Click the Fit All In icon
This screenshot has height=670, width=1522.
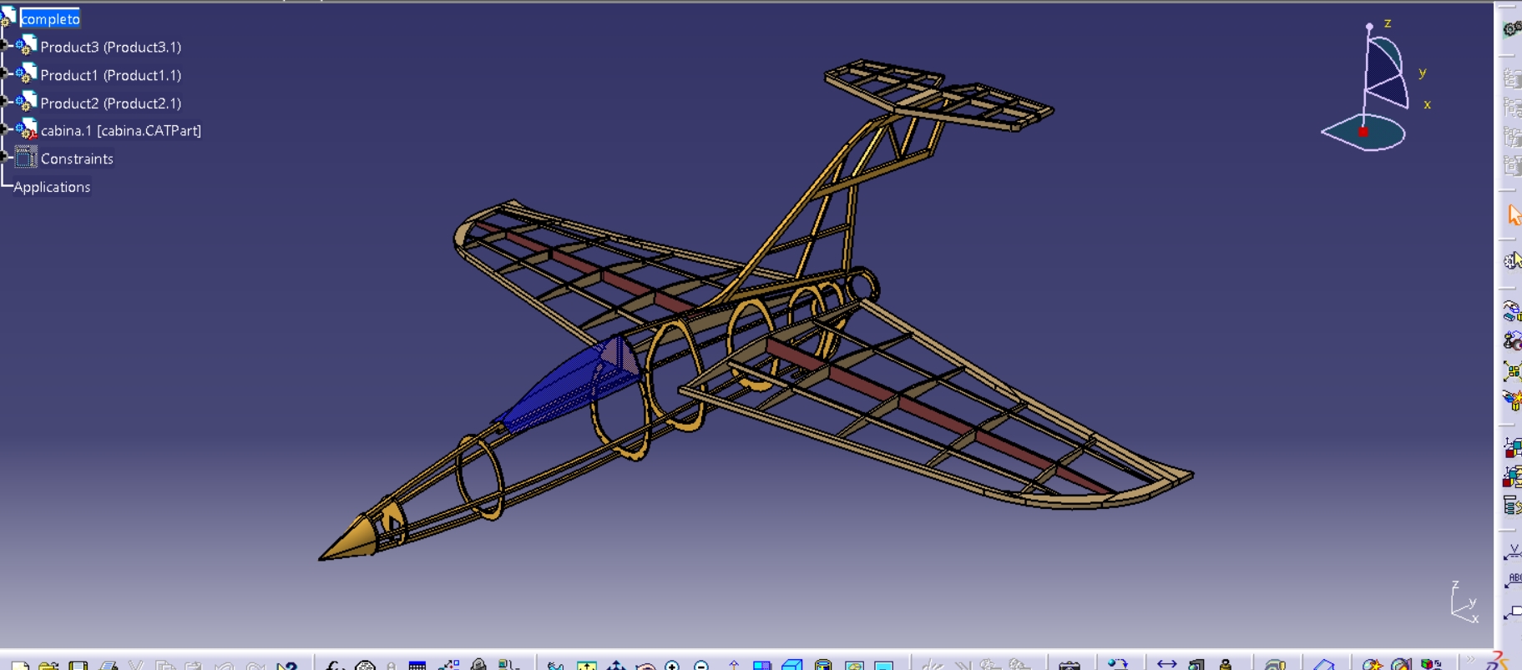point(586,666)
